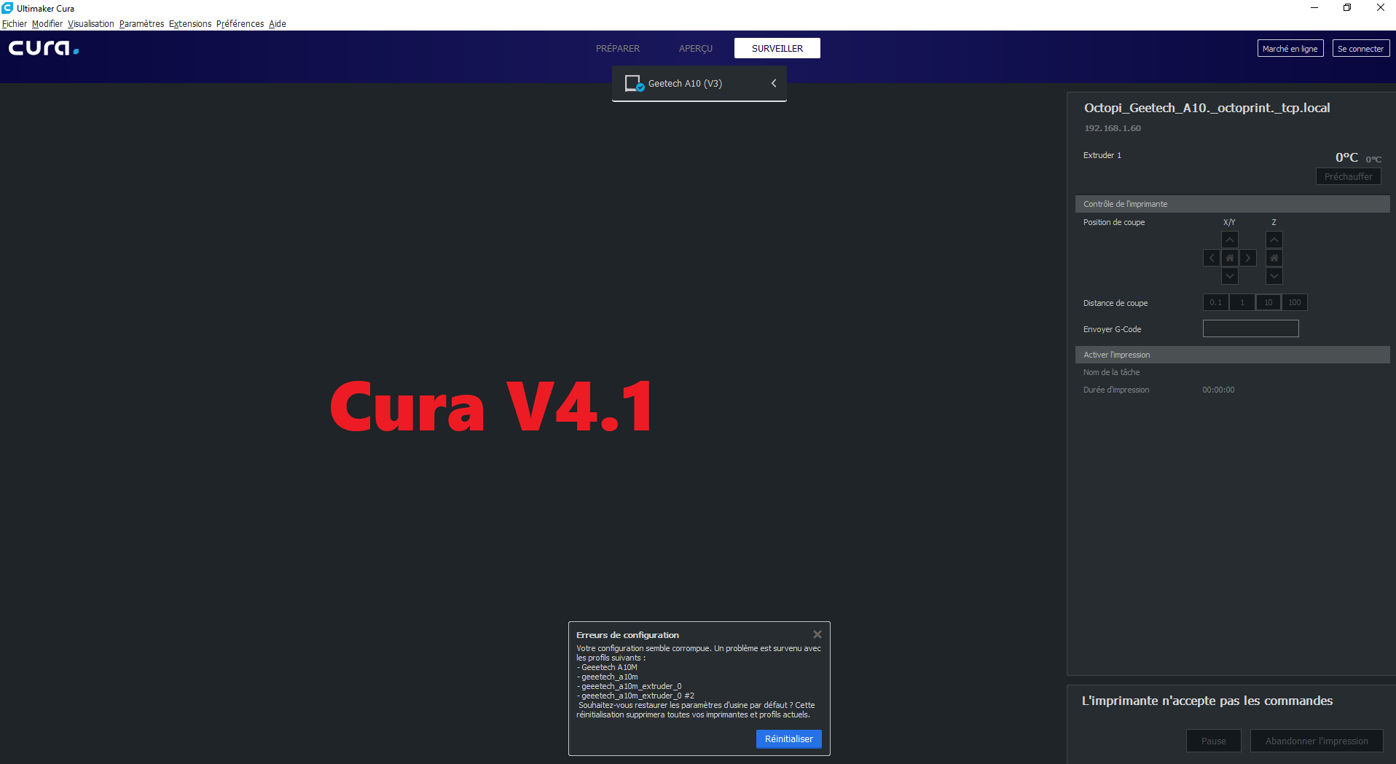Click the Se connecter button
1396x764 pixels.
(x=1361, y=49)
